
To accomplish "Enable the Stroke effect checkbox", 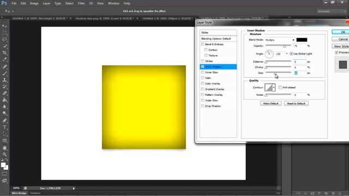I will pos(202,61).
